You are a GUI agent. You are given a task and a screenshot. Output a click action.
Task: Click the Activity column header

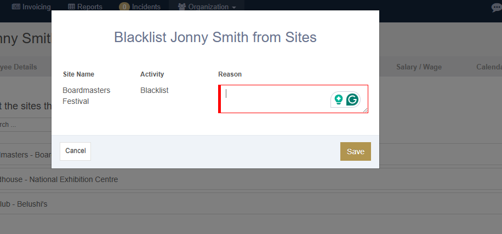click(152, 74)
